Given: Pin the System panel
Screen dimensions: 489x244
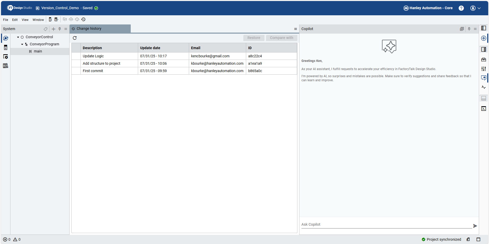Looking at the screenshot, I should tap(60, 29).
